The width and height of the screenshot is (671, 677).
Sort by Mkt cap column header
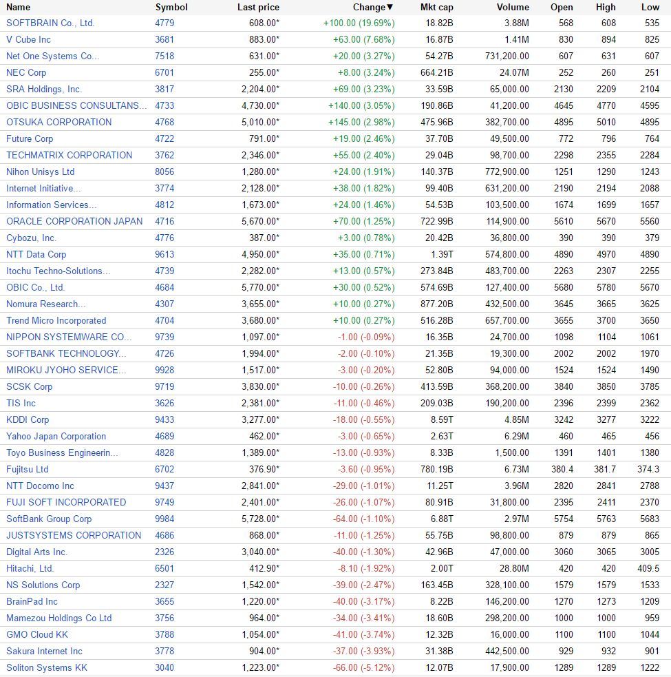[x=437, y=8]
